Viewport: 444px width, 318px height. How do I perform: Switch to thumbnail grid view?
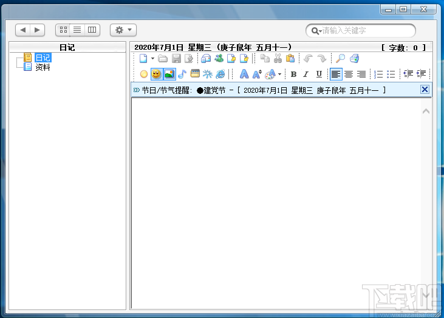(x=63, y=30)
